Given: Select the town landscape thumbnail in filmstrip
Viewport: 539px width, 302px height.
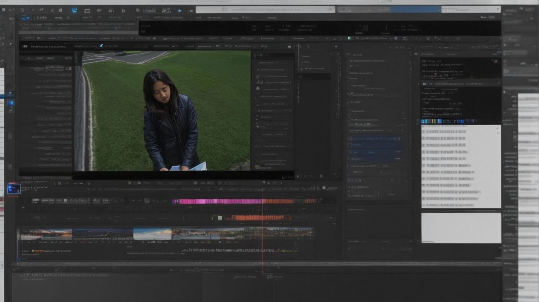Looking at the screenshot, I should (x=208, y=234).
